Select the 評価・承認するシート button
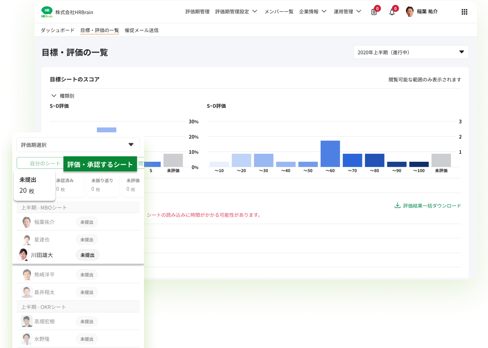 [x=100, y=164]
